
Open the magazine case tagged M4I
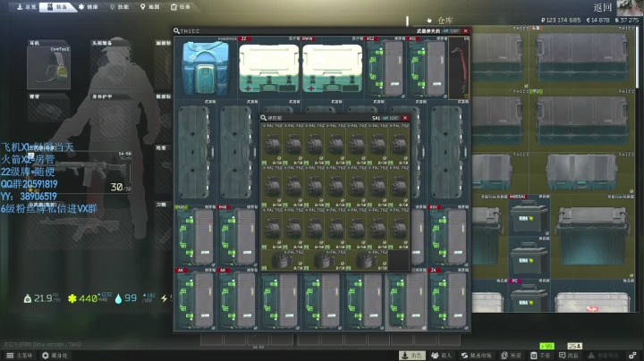[x=237, y=236]
